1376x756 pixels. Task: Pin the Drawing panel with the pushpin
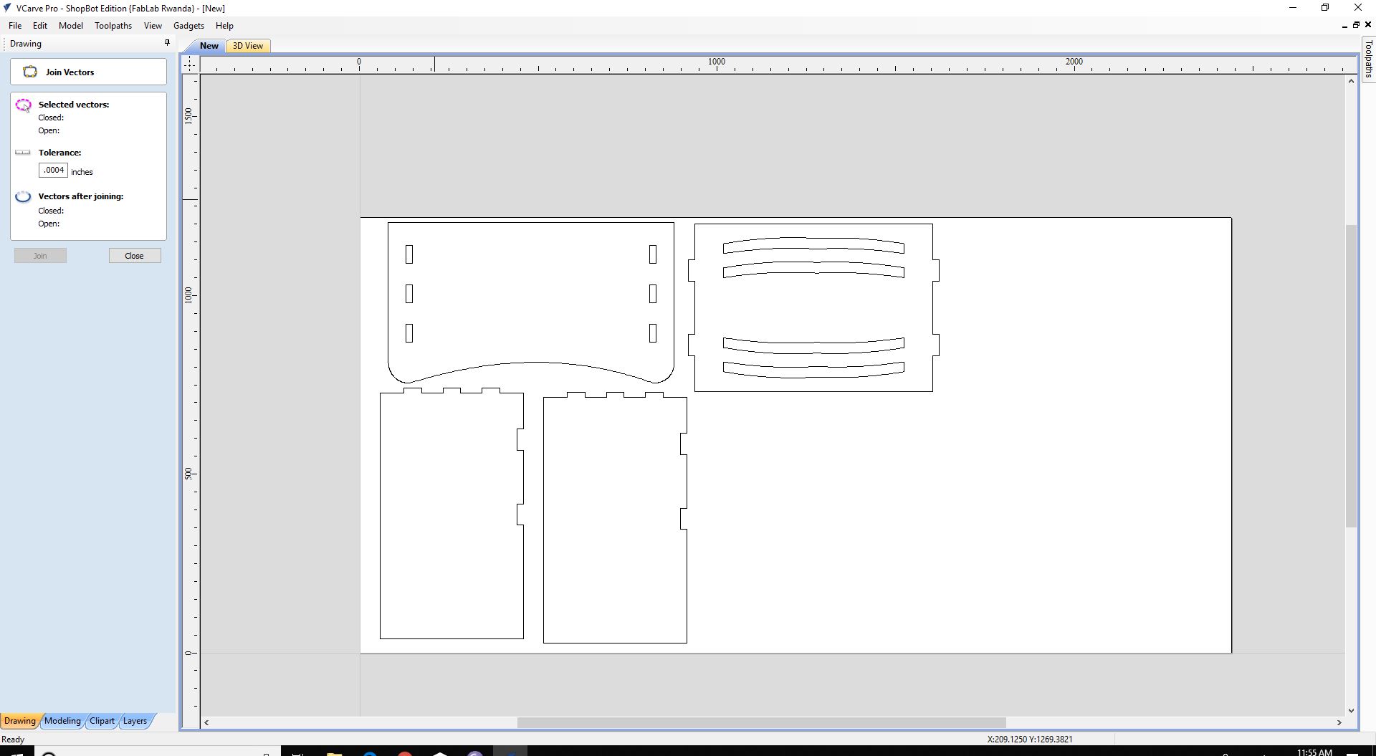(x=167, y=43)
